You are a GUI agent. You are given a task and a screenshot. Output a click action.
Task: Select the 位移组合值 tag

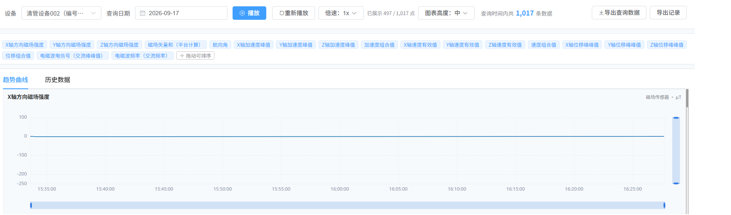(x=18, y=56)
